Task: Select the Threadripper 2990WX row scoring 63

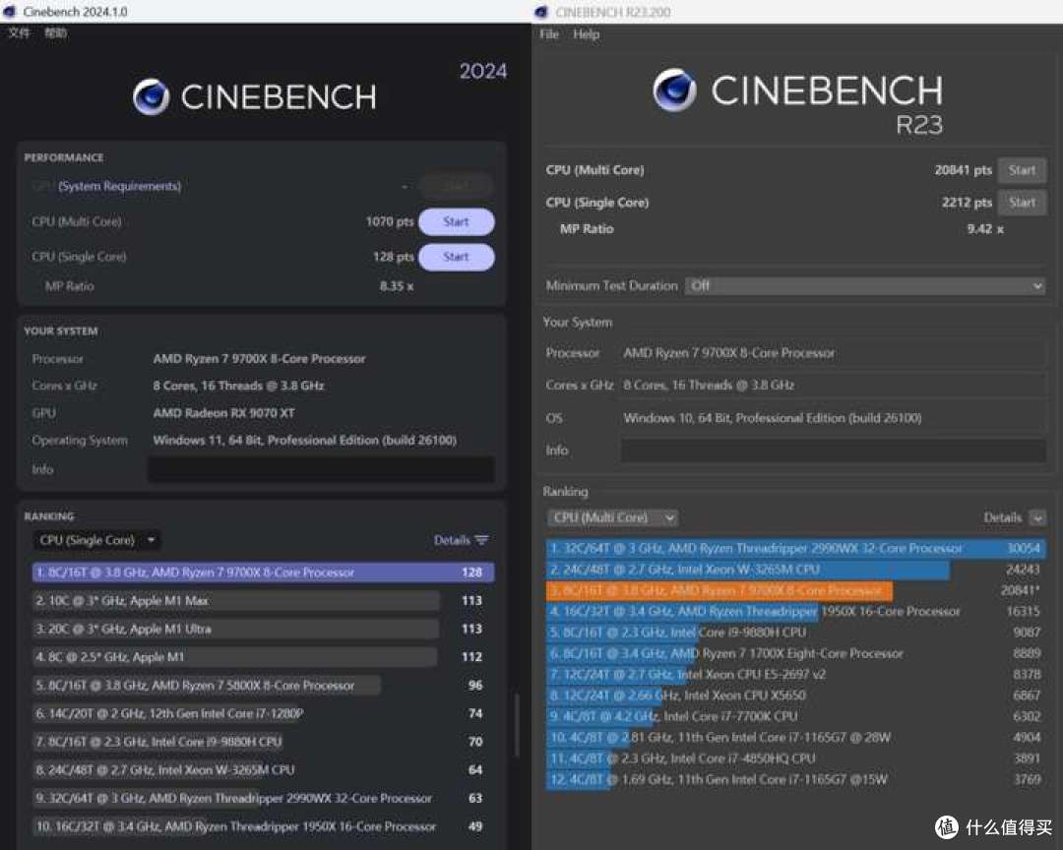Action: coord(263,799)
